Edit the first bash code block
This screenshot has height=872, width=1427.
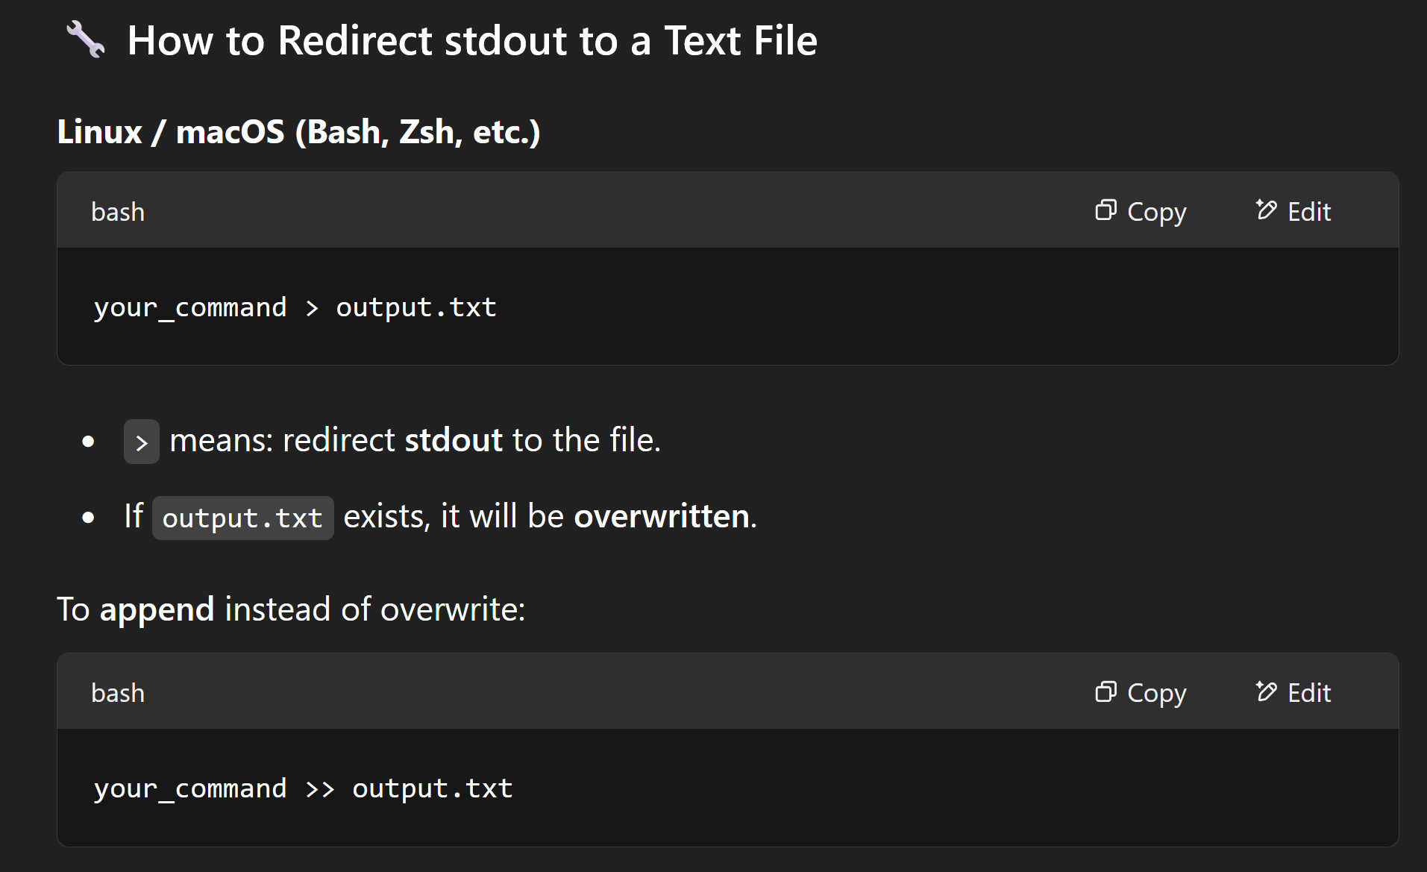(1293, 211)
